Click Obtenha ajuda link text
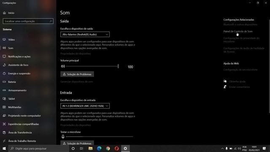Screen dimensions: 270x152 (237, 81)
